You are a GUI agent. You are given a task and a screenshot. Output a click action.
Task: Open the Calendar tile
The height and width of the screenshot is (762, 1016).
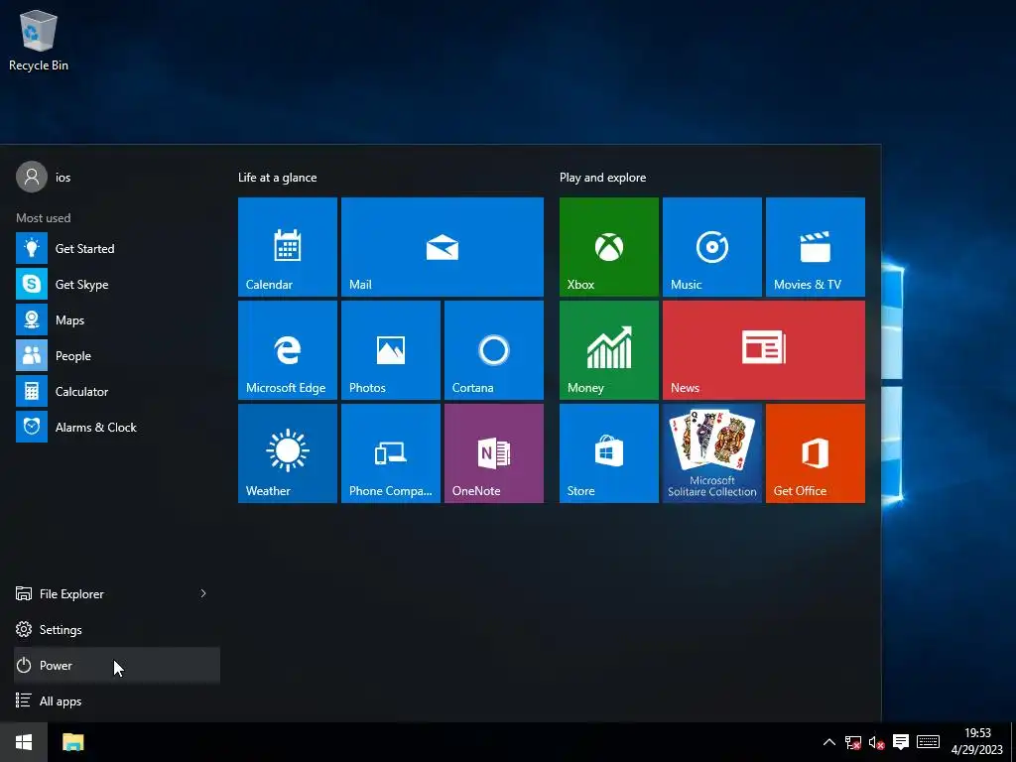(x=287, y=247)
